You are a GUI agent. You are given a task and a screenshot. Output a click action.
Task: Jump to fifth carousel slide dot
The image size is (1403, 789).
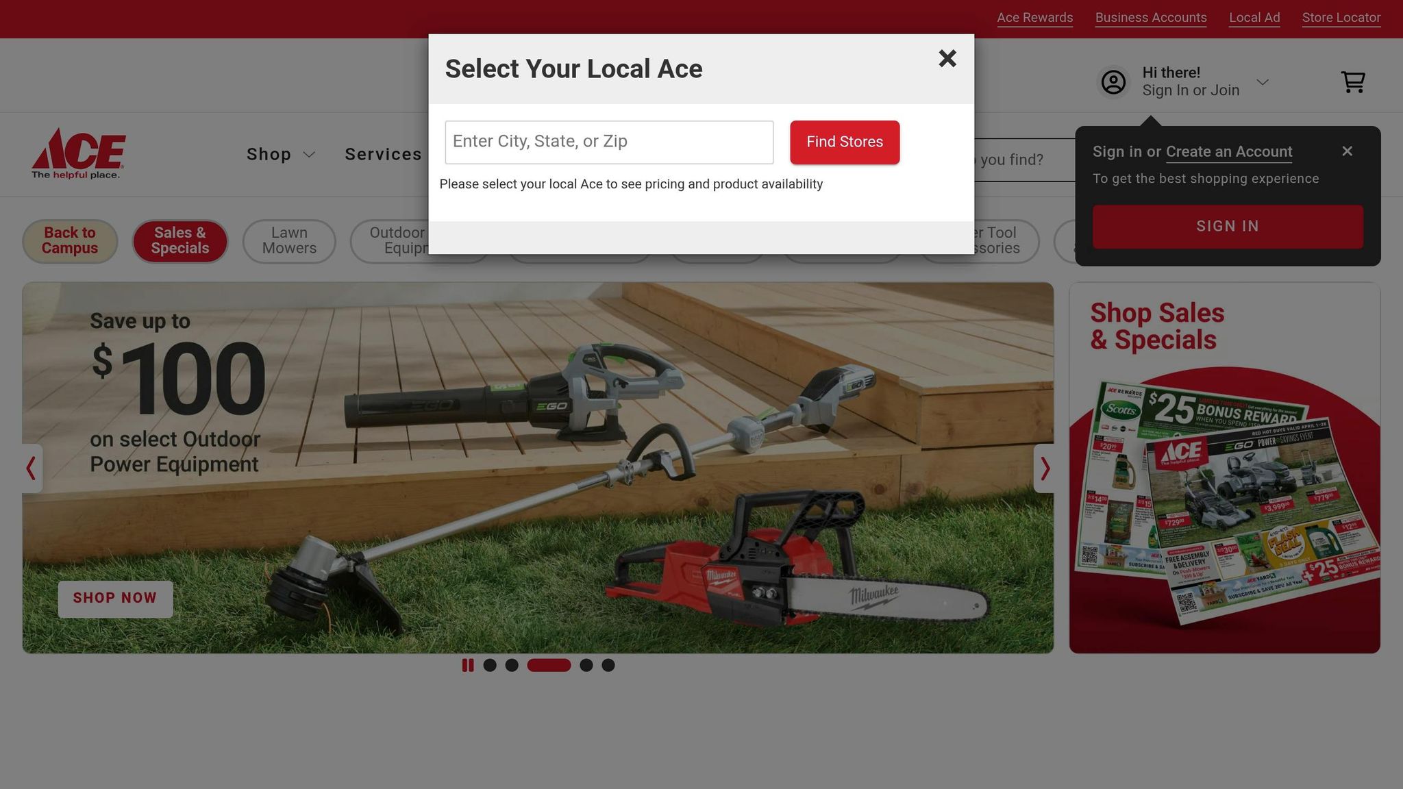[x=608, y=665]
